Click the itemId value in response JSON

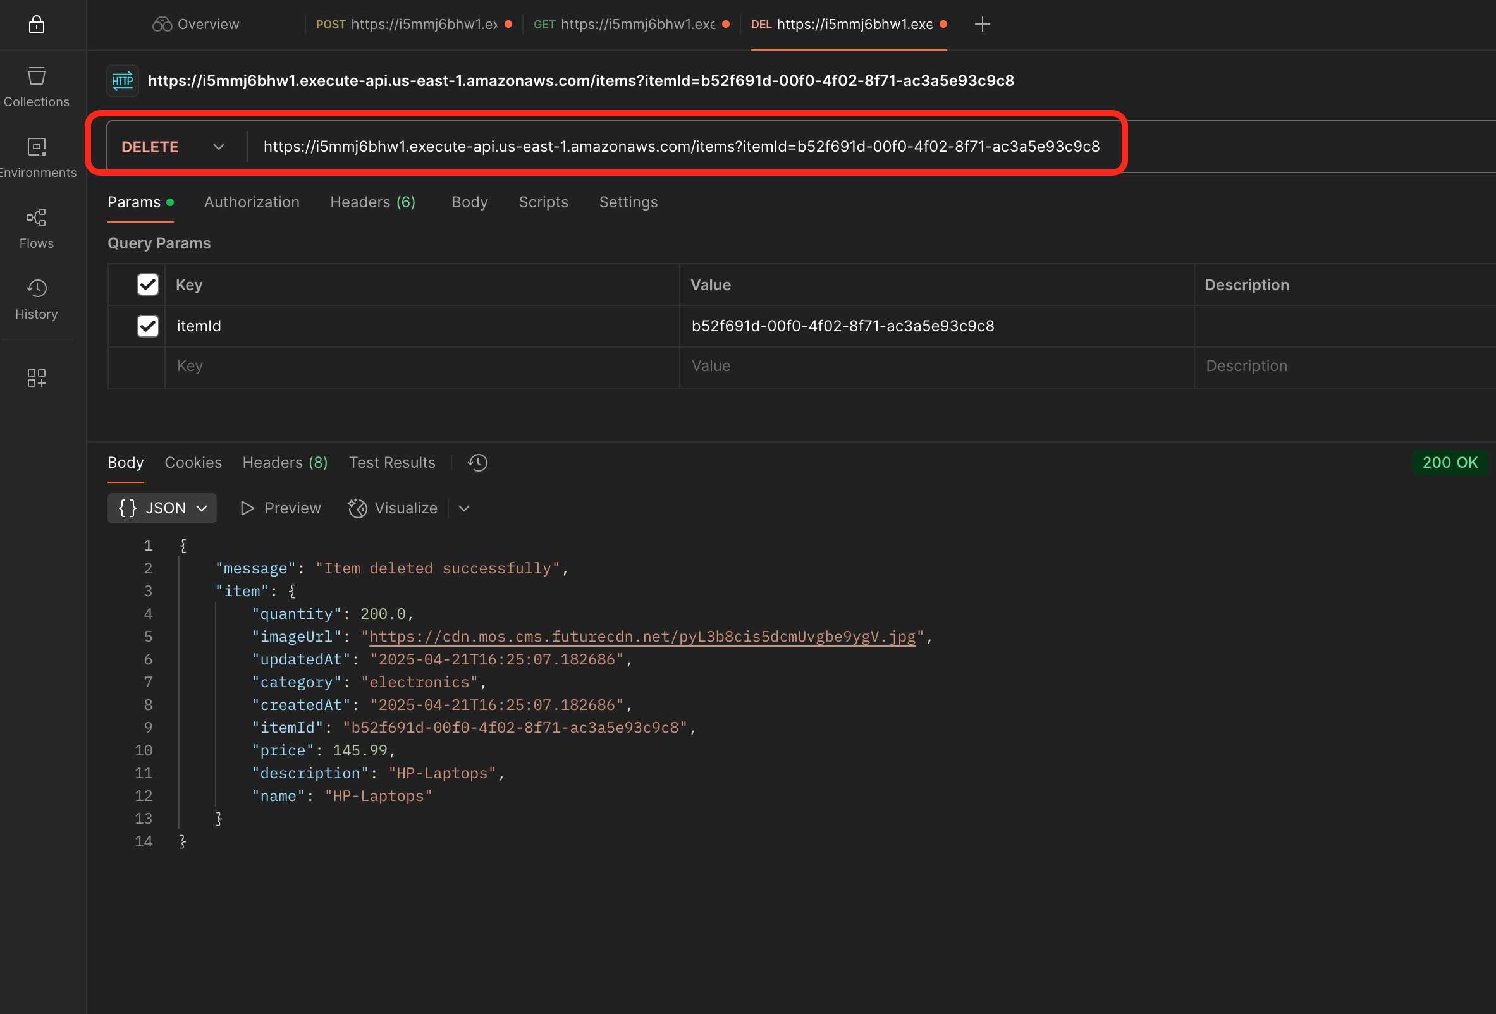pyautogui.click(x=515, y=728)
